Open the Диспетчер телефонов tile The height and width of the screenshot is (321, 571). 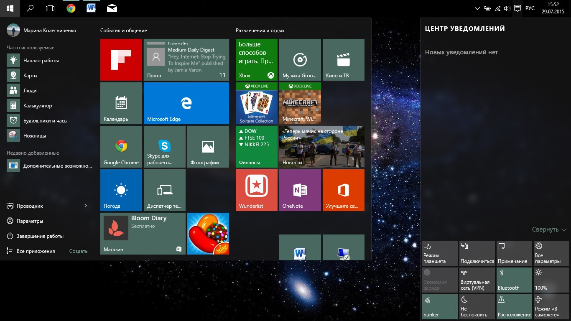click(165, 190)
